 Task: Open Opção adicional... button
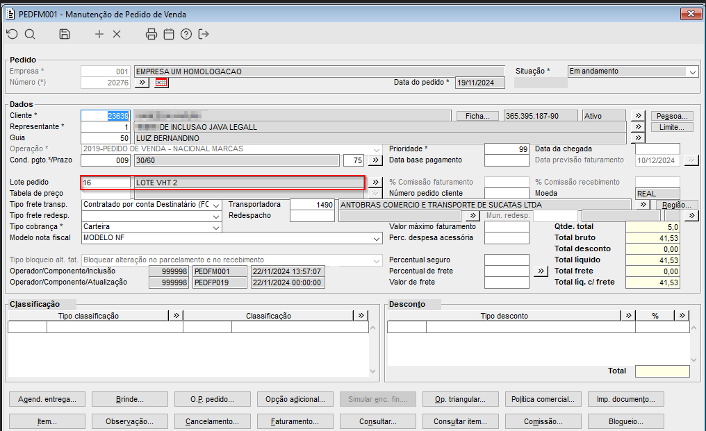pyautogui.click(x=295, y=399)
